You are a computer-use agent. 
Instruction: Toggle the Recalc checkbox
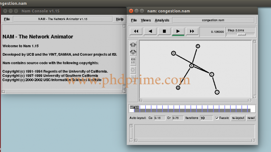[x=217, y=118]
